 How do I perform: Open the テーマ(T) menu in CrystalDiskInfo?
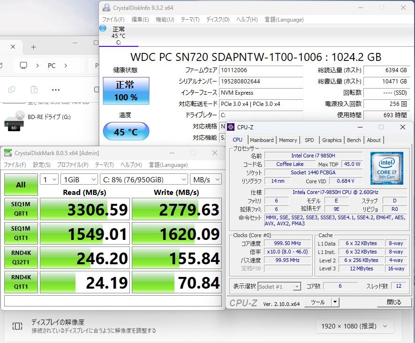tap(190, 20)
